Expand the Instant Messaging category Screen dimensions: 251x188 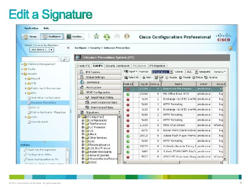(x=83, y=152)
